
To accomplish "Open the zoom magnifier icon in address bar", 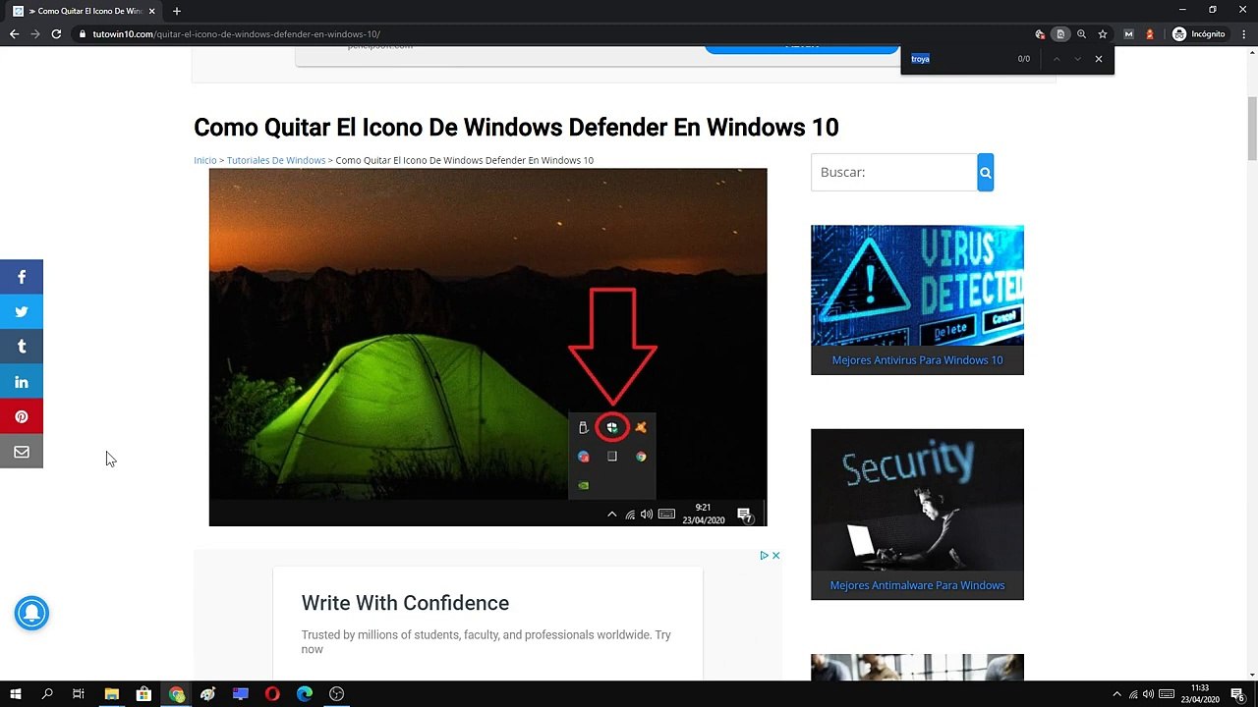I will (1081, 34).
